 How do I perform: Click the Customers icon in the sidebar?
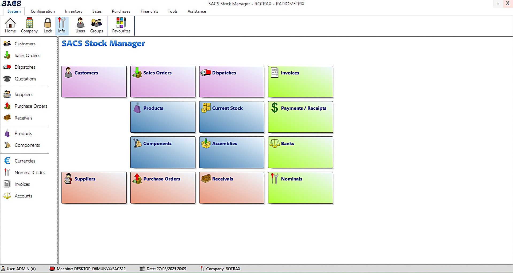pyautogui.click(x=7, y=43)
